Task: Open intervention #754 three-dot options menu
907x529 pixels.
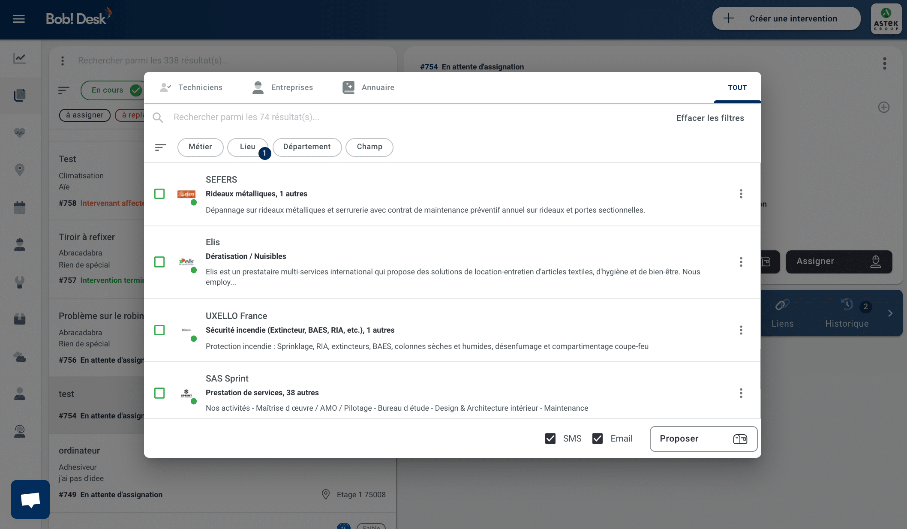Action: coord(884,64)
